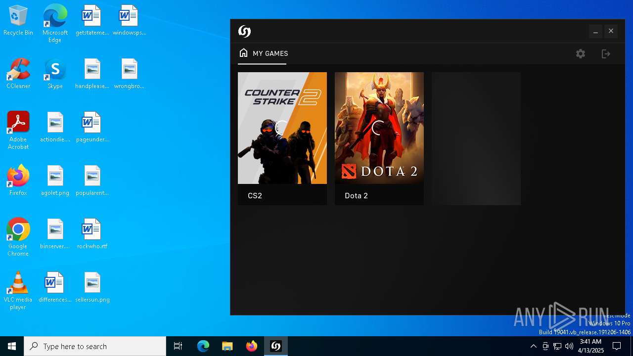The image size is (633, 356).
Task: Click the logout icon in the launcher
Action: click(x=606, y=53)
